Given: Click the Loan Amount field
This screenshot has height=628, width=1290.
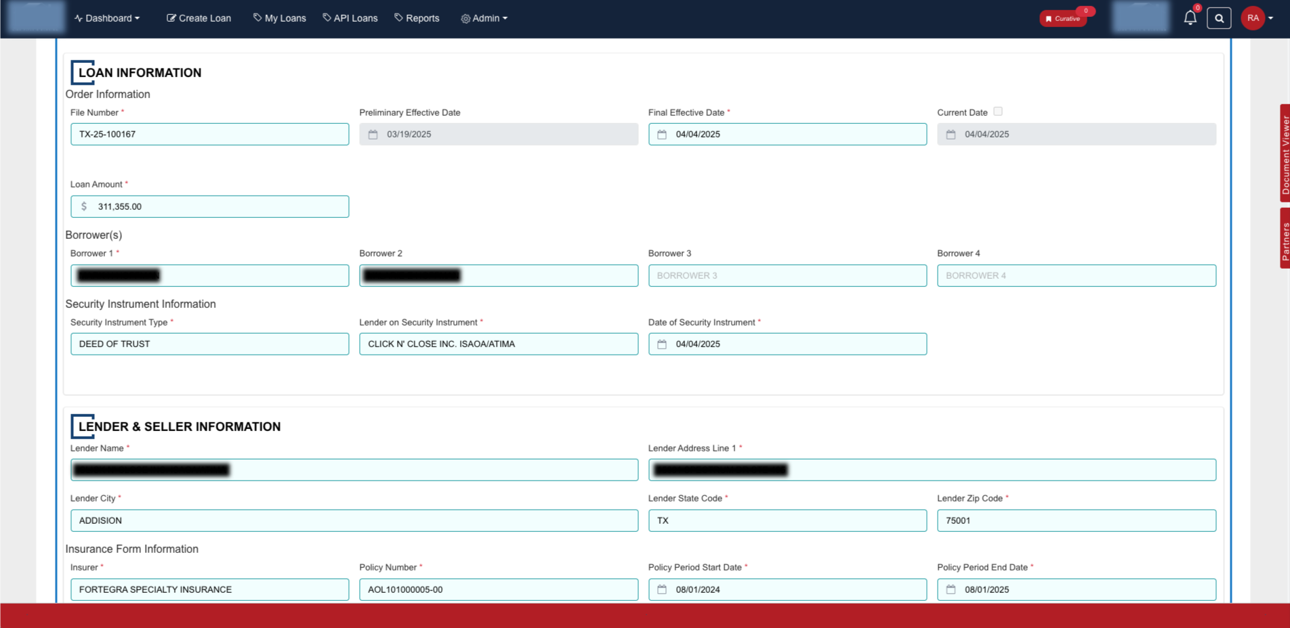Looking at the screenshot, I should point(209,207).
